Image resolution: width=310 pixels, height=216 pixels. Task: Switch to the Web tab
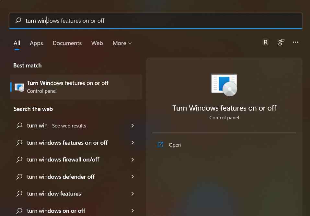97,43
